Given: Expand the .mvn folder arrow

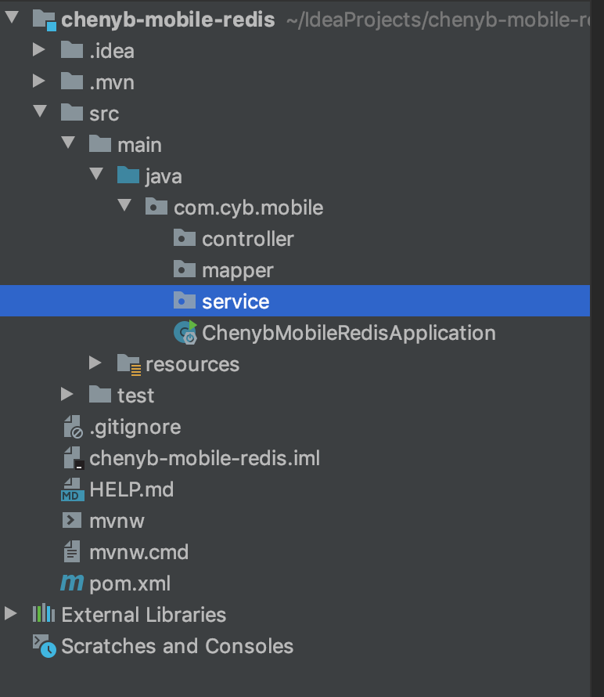Looking at the screenshot, I should click(x=39, y=81).
